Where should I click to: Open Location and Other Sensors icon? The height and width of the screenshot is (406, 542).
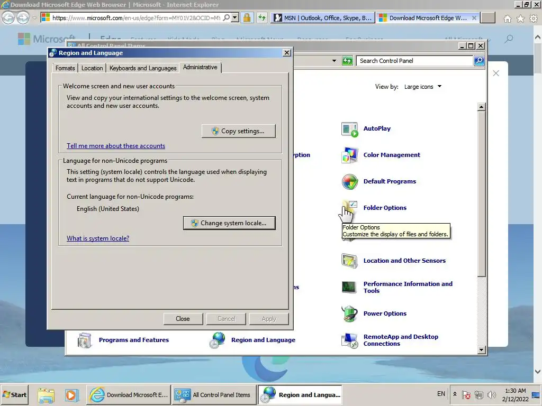click(349, 261)
